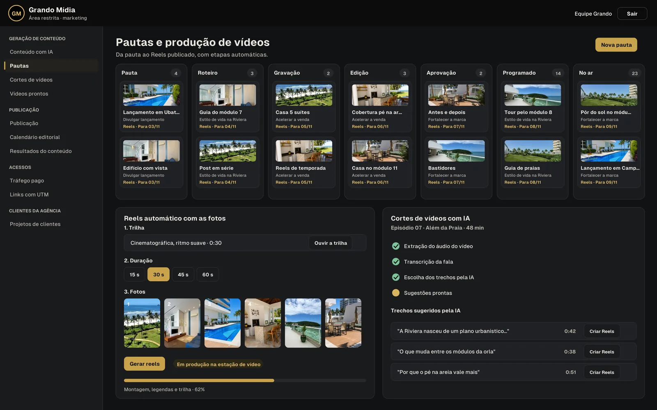
Task: Select photo 6 of the patio tables
Action: click(x=343, y=323)
